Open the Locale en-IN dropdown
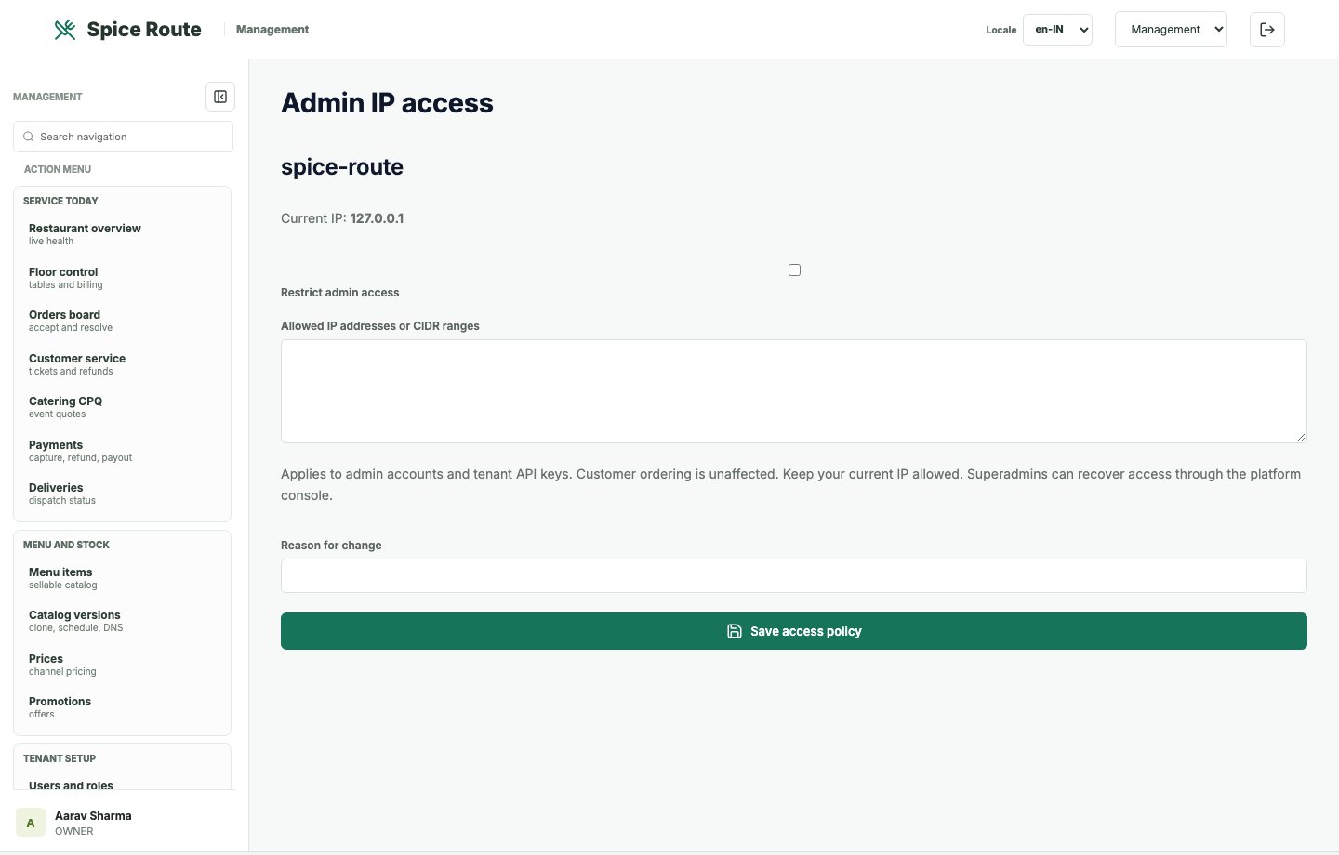This screenshot has width=1339, height=855. [x=1057, y=30]
